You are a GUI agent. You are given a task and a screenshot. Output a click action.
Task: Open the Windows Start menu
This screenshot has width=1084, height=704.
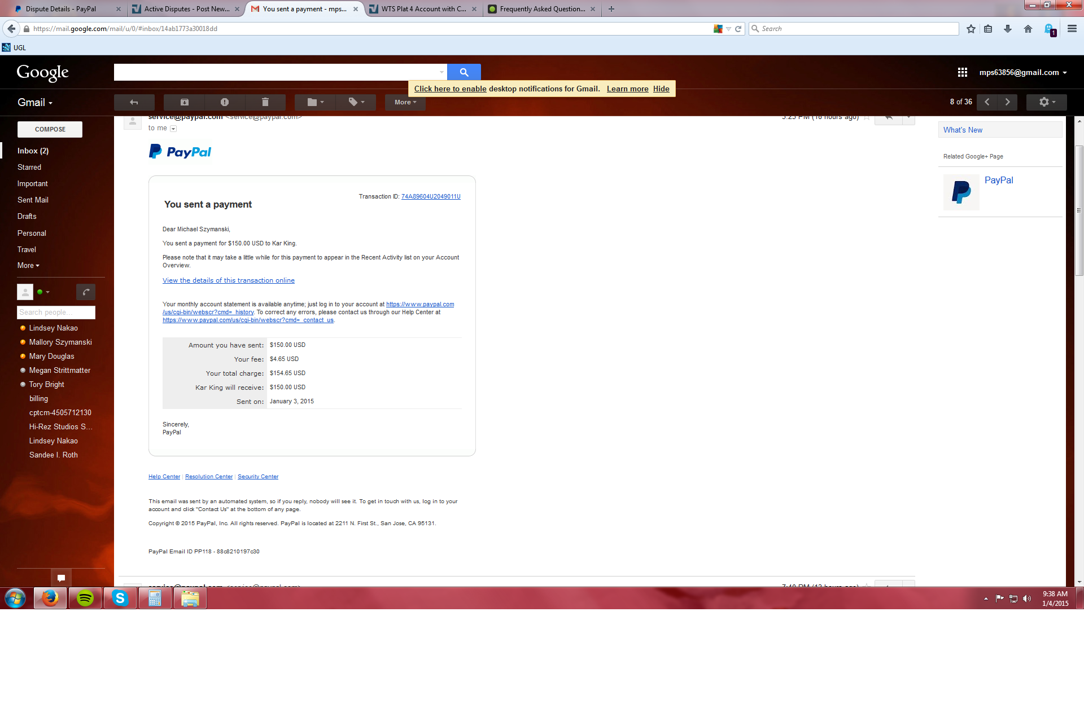pos(15,598)
